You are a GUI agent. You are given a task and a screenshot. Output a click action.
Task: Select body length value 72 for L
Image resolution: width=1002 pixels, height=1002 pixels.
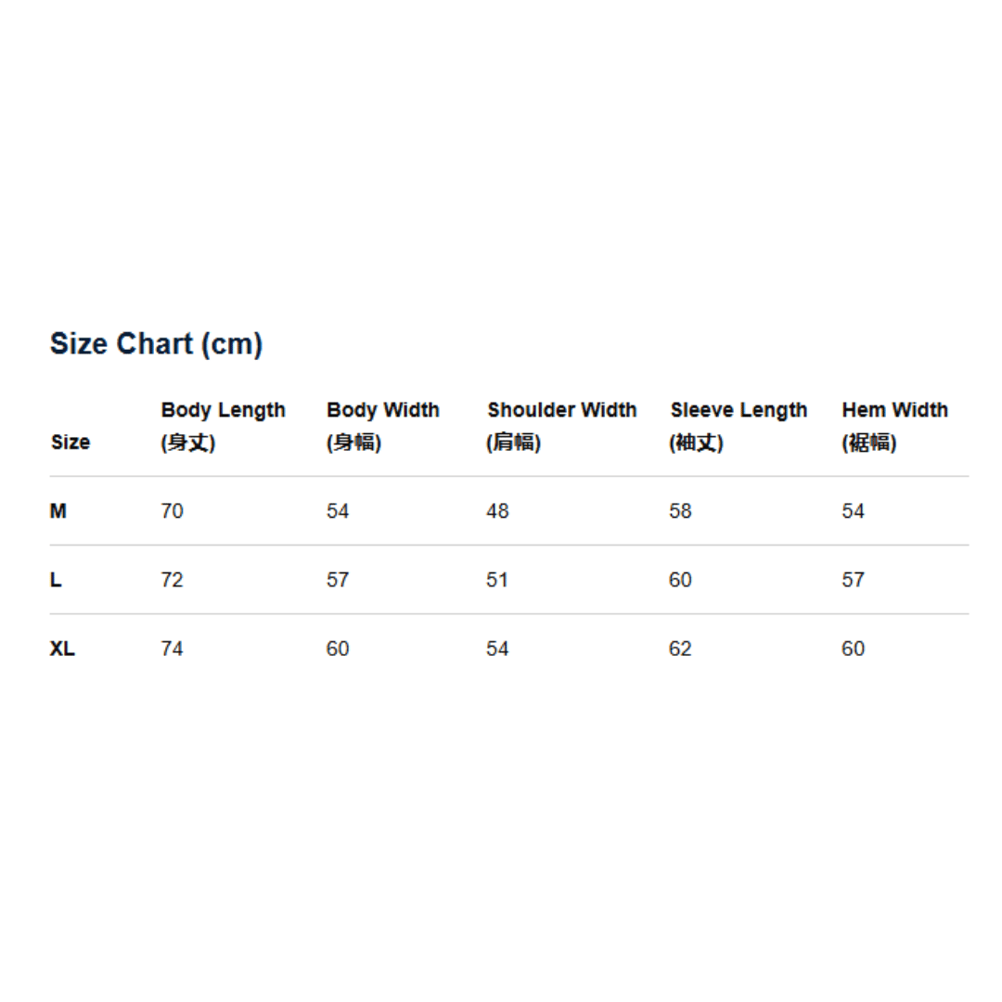tap(172, 580)
